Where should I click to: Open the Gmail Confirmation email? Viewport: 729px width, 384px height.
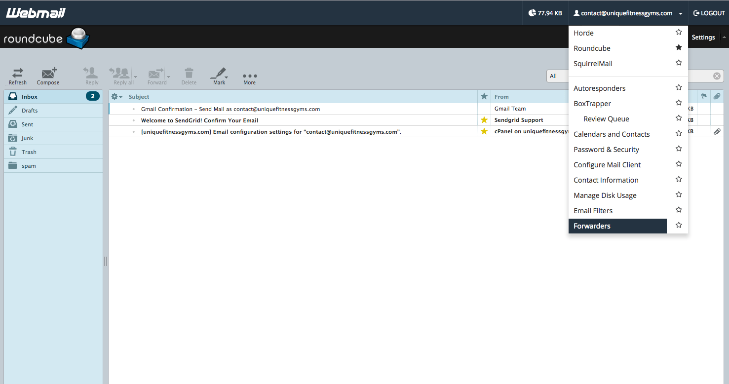230,109
